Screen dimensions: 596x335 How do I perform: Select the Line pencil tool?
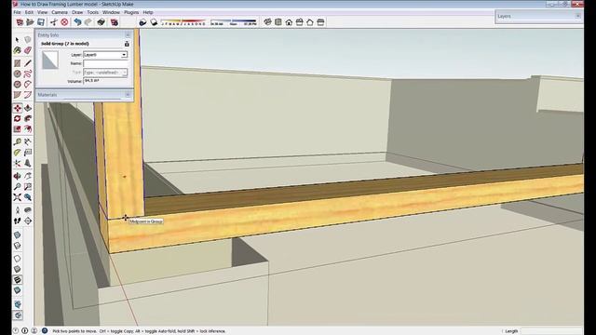[28, 63]
